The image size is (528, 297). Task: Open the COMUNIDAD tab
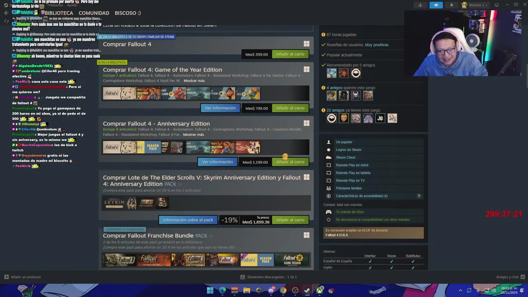94,13
